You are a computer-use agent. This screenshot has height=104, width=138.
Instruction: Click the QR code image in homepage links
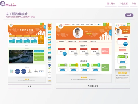(12, 71)
